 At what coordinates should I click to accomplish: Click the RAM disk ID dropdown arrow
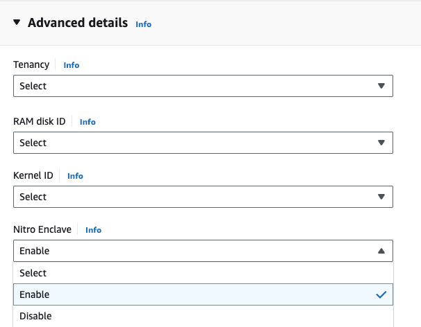pyautogui.click(x=381, y=143)
